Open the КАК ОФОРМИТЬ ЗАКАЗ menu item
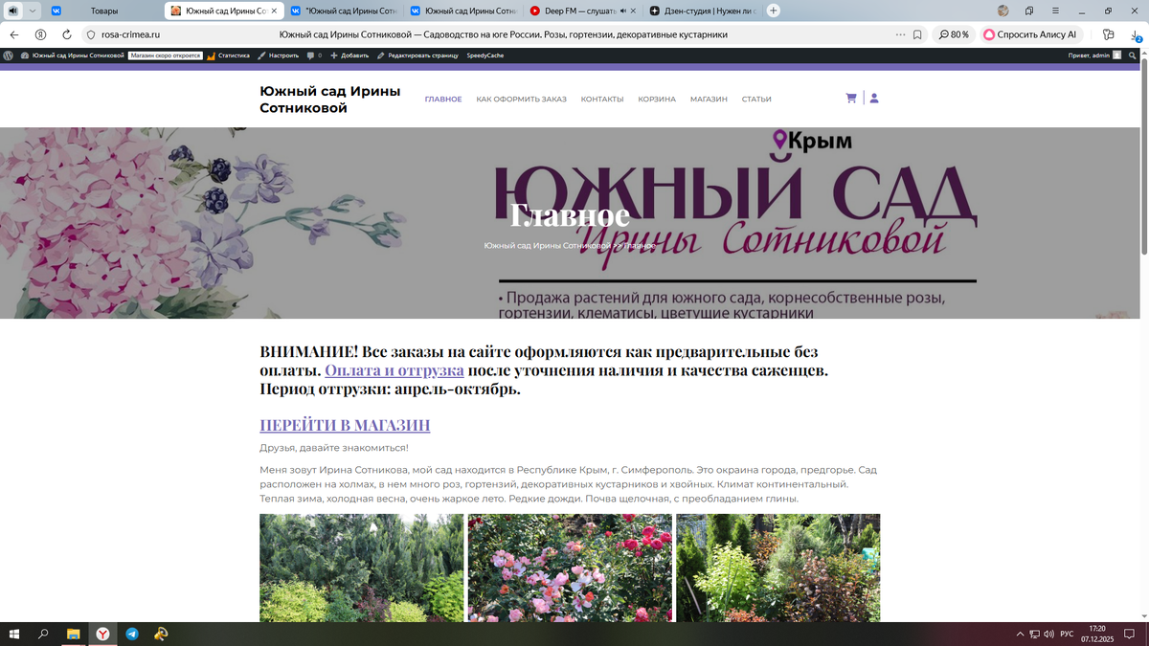Viewport: 1149px width, 646px height. (522, 99)
